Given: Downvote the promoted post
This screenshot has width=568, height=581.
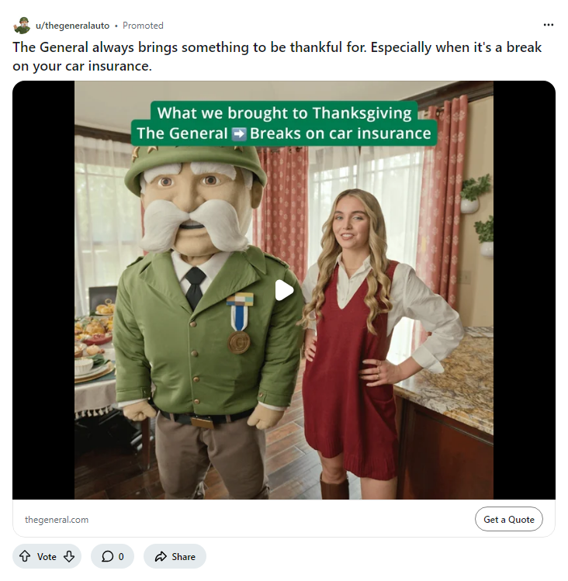Looking at the screenshot, I should (69, 556).
